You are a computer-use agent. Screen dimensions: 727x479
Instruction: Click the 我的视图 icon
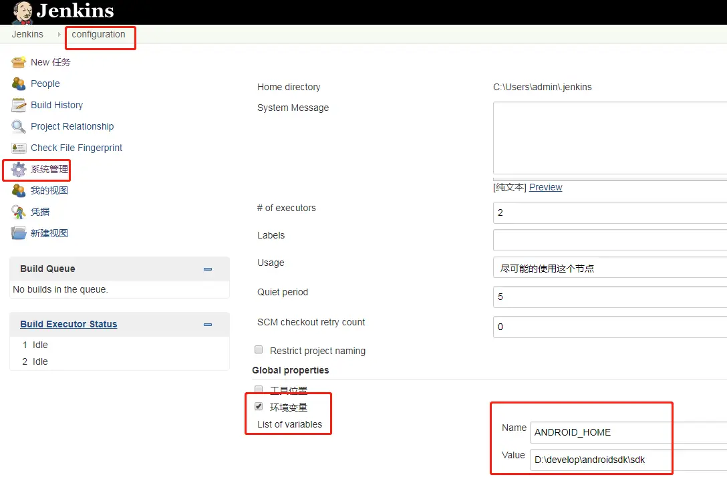pos(19,190)
